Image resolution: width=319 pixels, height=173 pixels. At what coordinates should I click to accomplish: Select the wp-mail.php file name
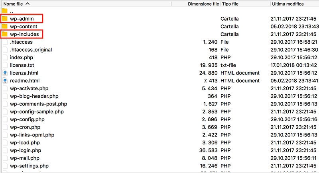(25, 158)
